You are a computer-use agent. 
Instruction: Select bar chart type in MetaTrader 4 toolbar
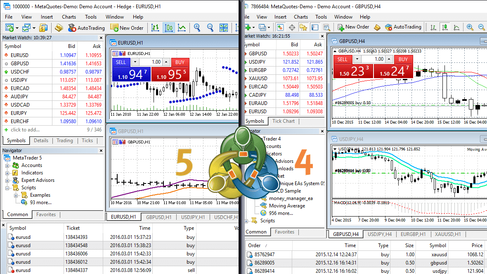pyautogui.click(x=433, y=27)
